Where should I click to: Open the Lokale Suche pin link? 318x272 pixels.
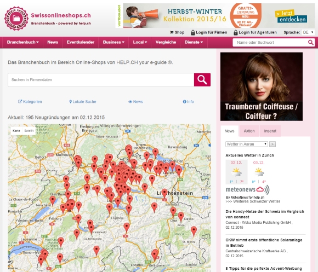pyautogui.click(x=83, y=102)
